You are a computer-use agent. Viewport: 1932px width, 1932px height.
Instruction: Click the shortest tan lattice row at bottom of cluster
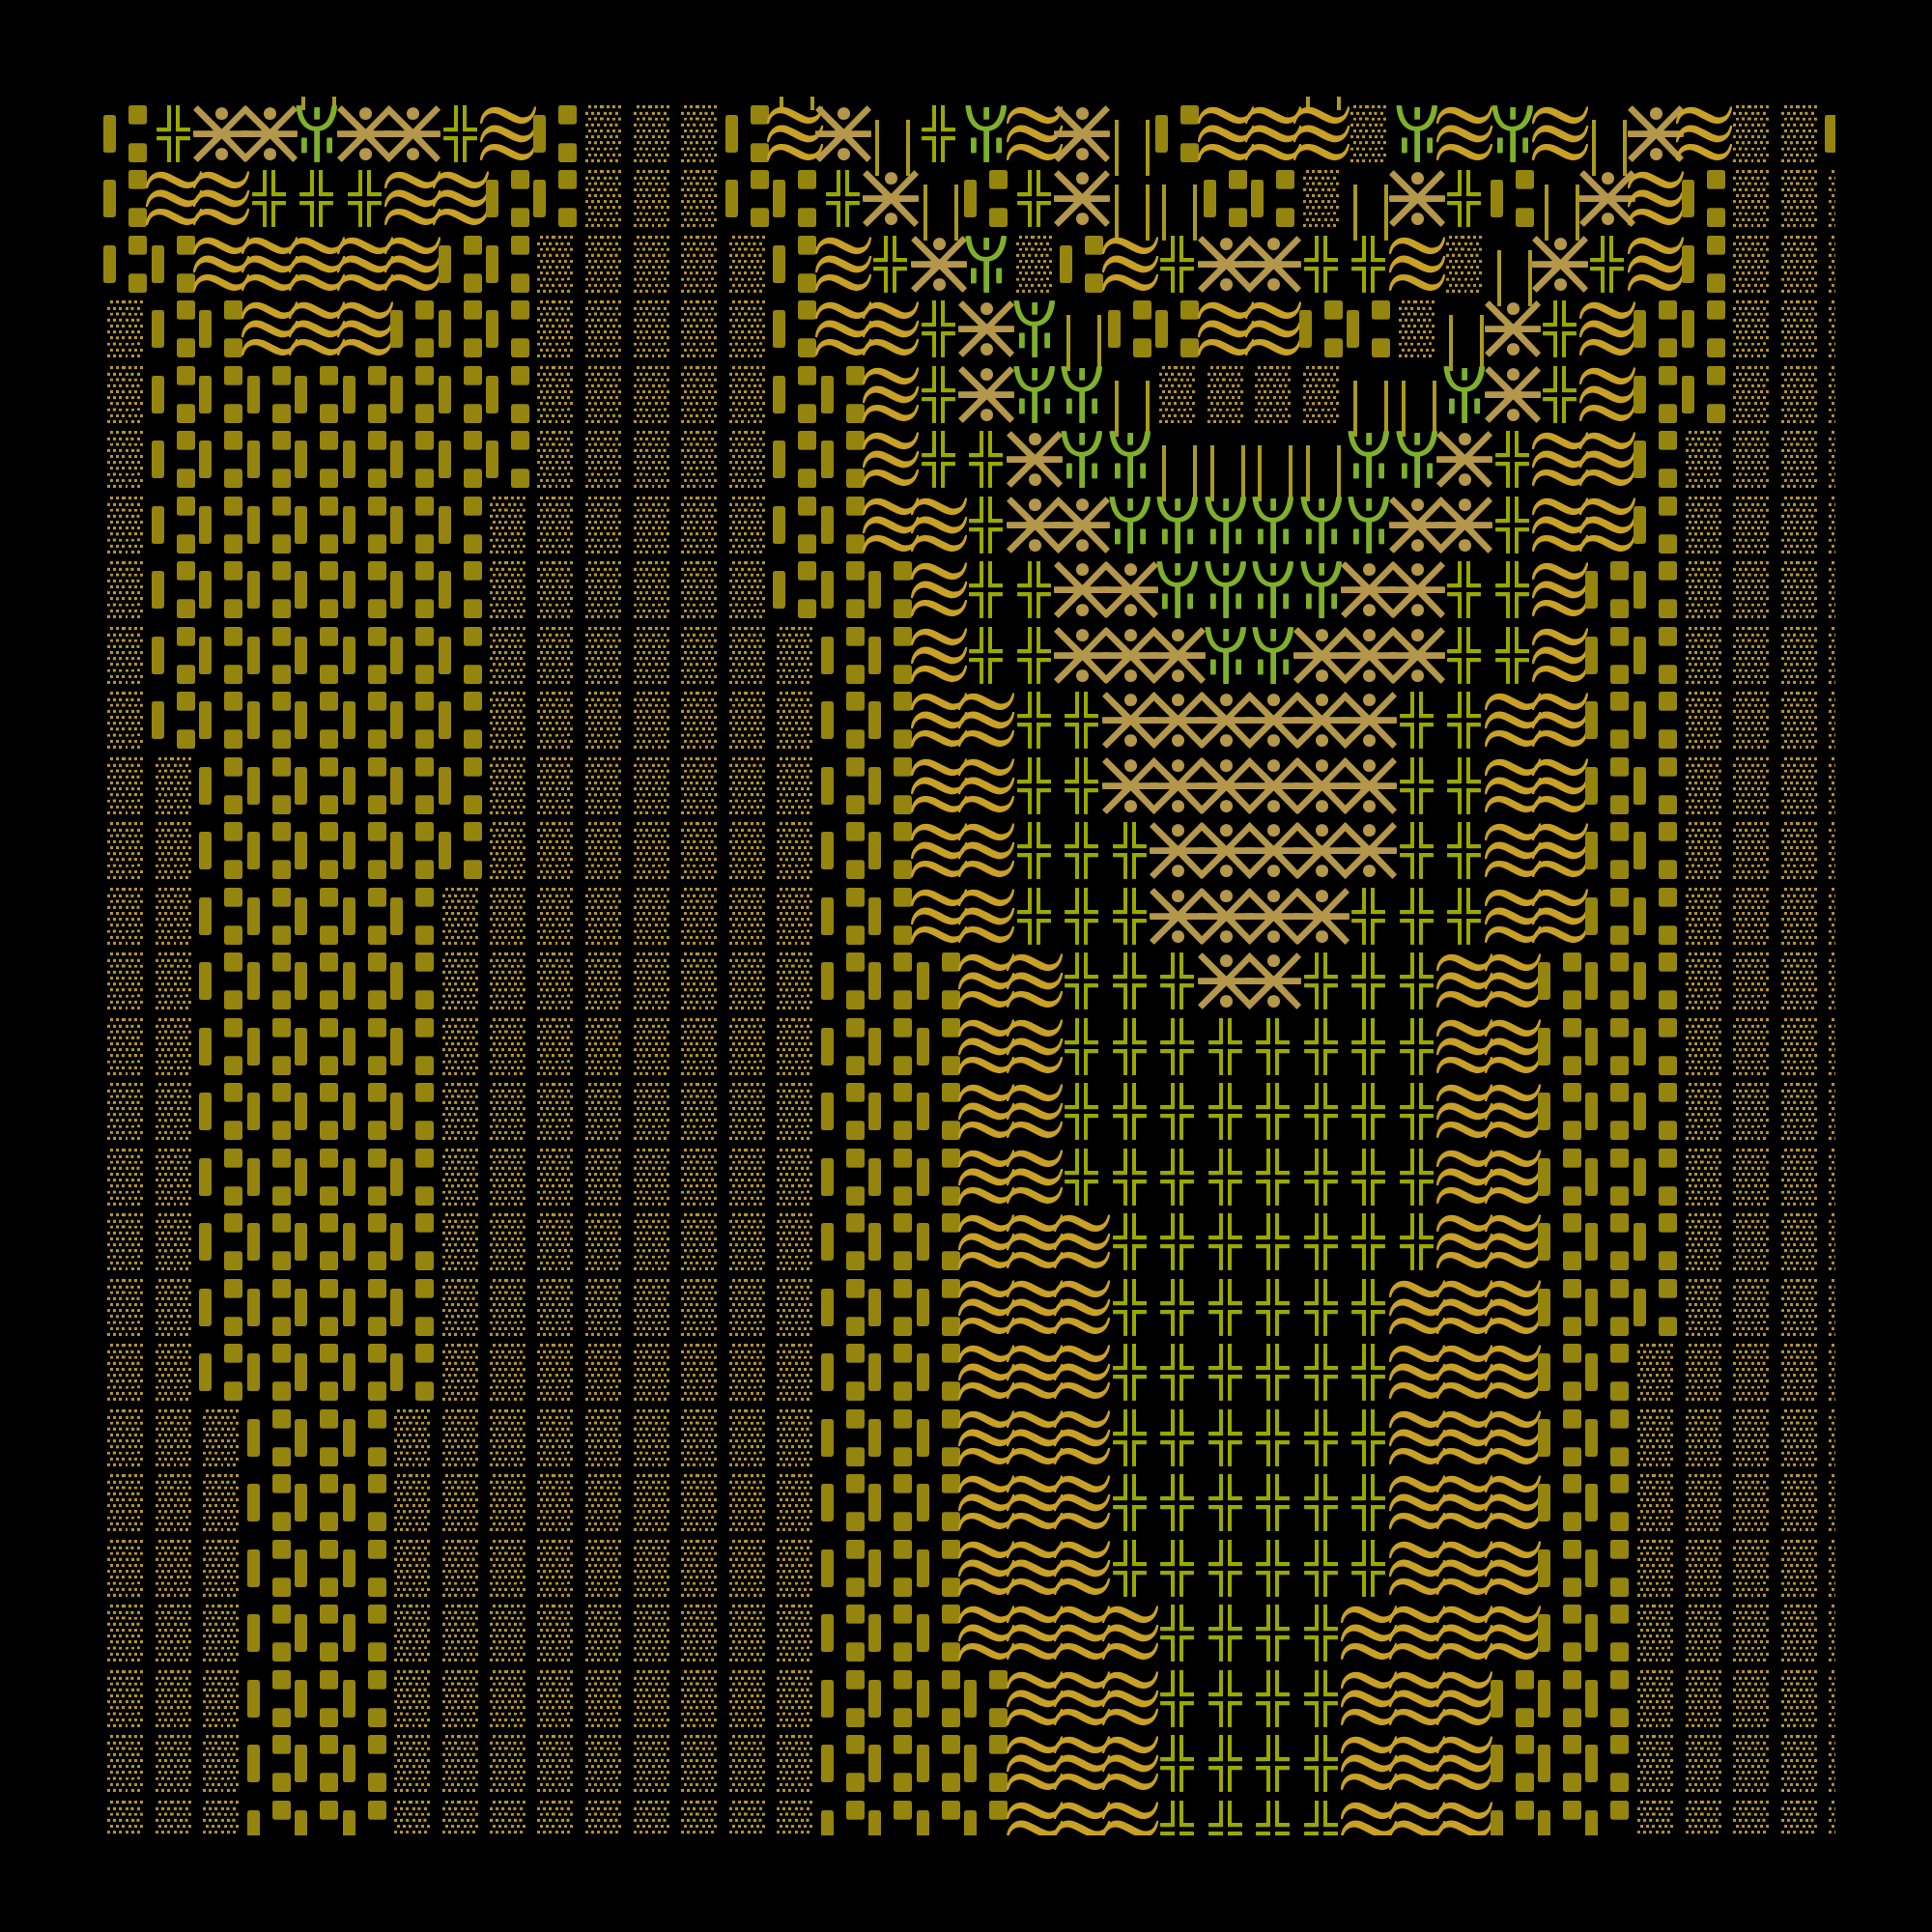pos(1249,981)
